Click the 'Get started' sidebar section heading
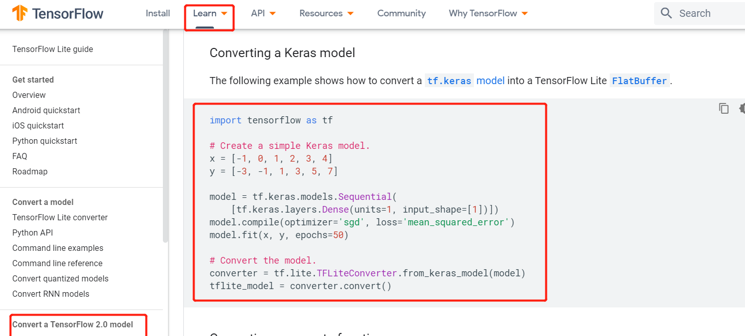The image size is (745, 336). tap(33, 80)
